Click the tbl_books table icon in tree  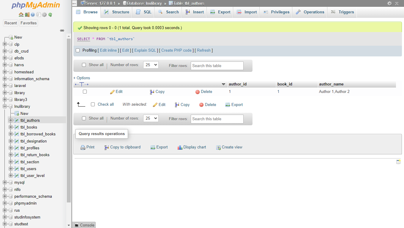[17, 127]
